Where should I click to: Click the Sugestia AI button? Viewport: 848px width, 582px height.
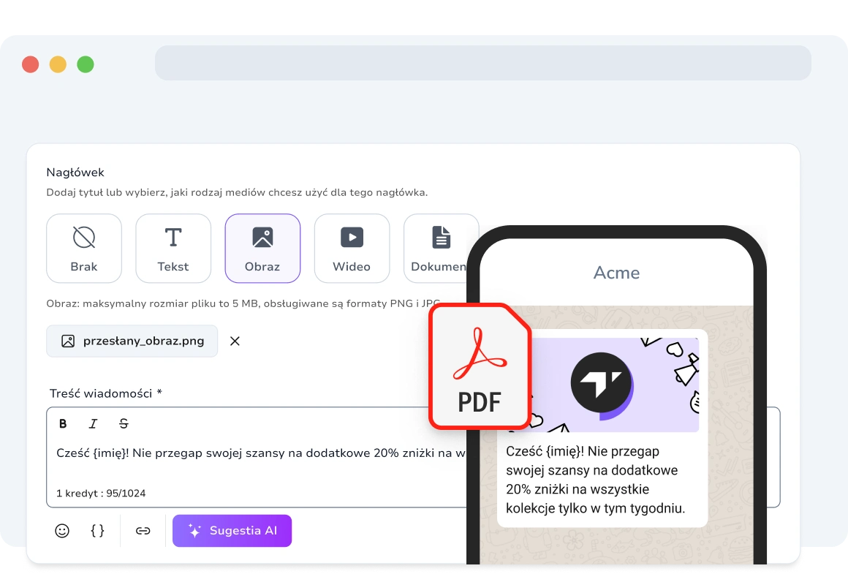click(x=232, y=530)
